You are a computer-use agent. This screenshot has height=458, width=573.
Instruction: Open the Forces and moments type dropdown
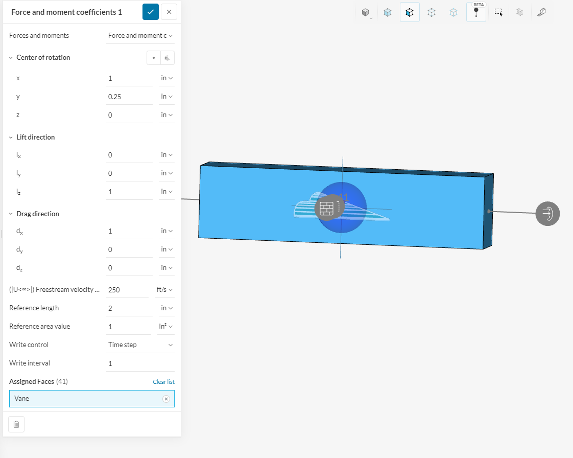click(x=140, y=35)
